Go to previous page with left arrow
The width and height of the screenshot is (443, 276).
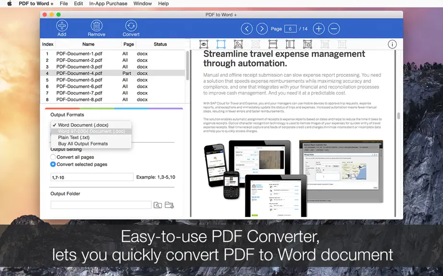(x=246, y=29)
